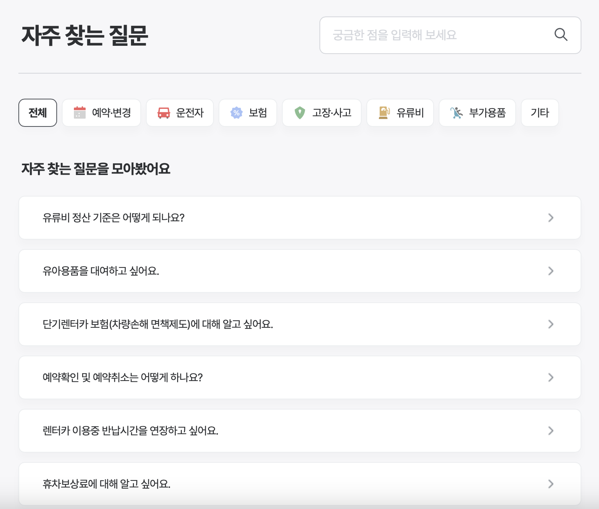The image size is (599, 509).
Task: Open question 유아용품을 대여하고 싶어요.
Action: coord(300,271)
